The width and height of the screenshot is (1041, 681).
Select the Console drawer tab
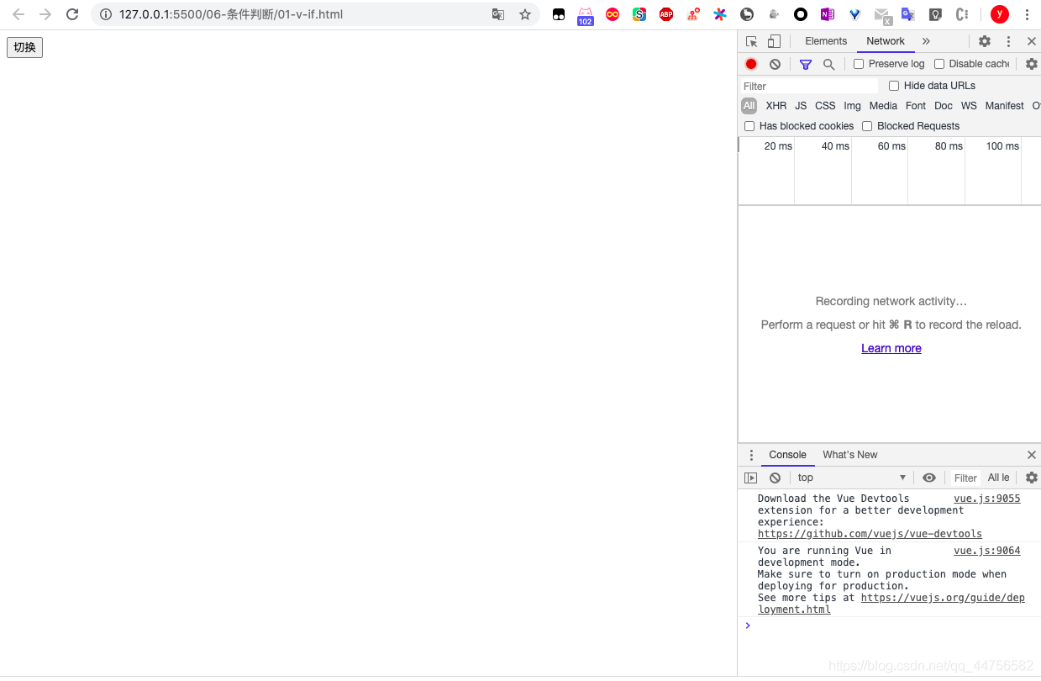(787, 455)
